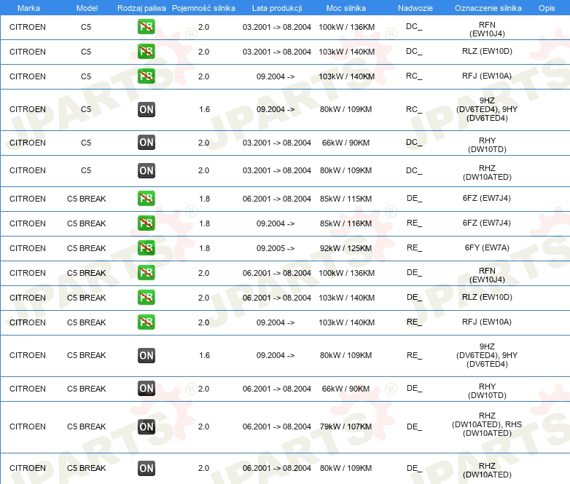Click ON icon in C5 BREAK 1.6 row
The width and height of the screenshot is (570, 484).
(146, 355)
